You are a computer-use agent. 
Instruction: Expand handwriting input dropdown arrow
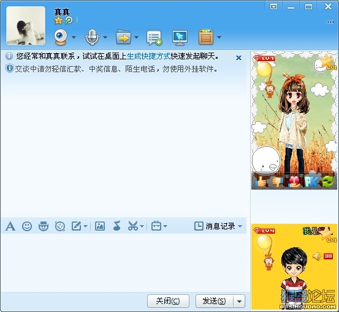(85, 226)
